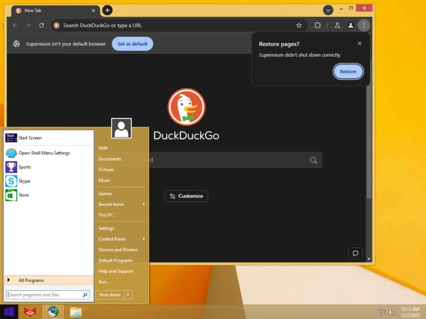Click the Windows Start button
The height and width of the screenshot is (319, 426).
click(x=9, y=312)
